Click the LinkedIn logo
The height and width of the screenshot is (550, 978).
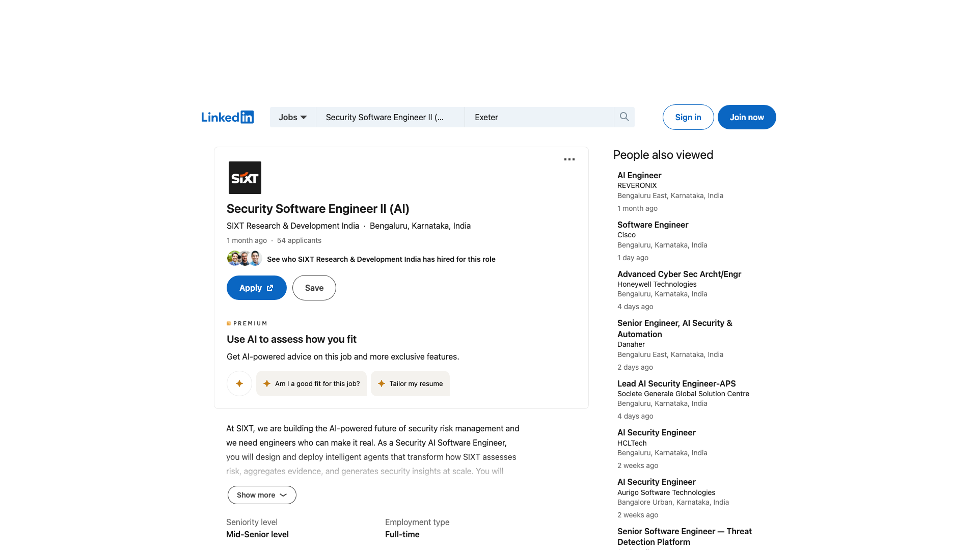tap(227, 117)
